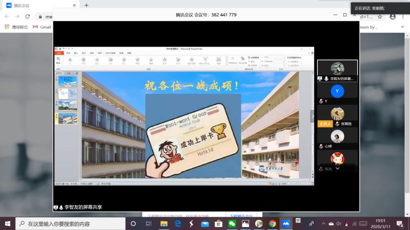
Task: Click the Windows Start button
Action: pyautogui.click(x=8, y=223)
